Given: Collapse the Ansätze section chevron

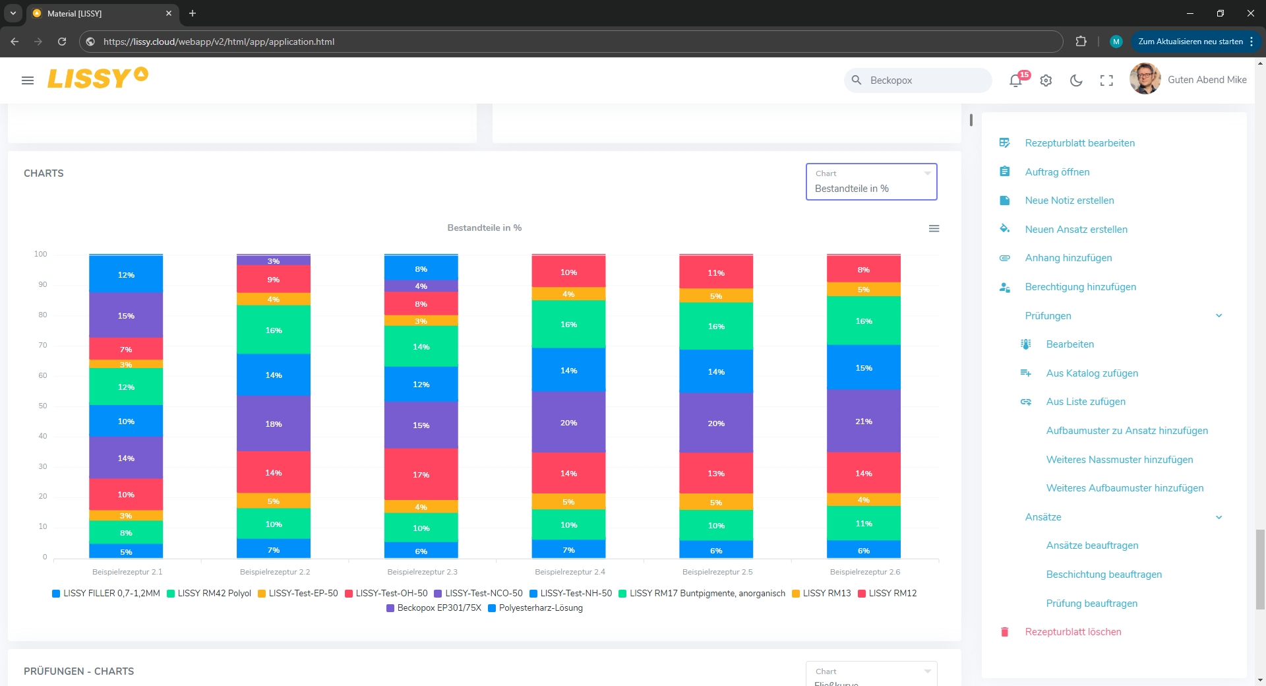Looking at the screenshot, I should tap(1219, 517).
